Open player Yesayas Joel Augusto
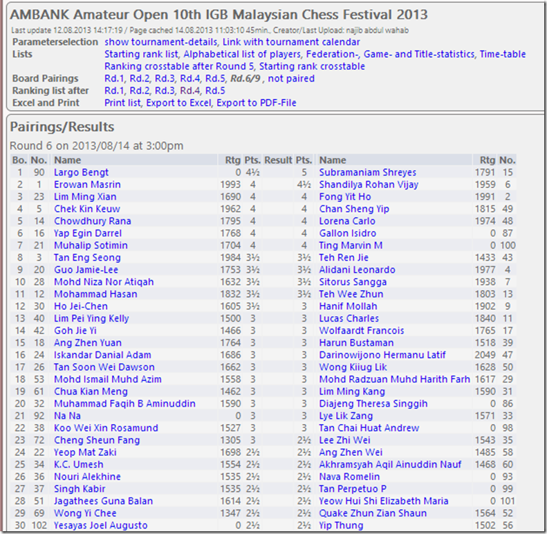 pos(101,526)
